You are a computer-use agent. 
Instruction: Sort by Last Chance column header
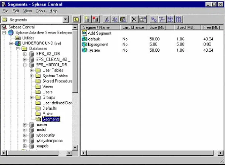(133, 27)
